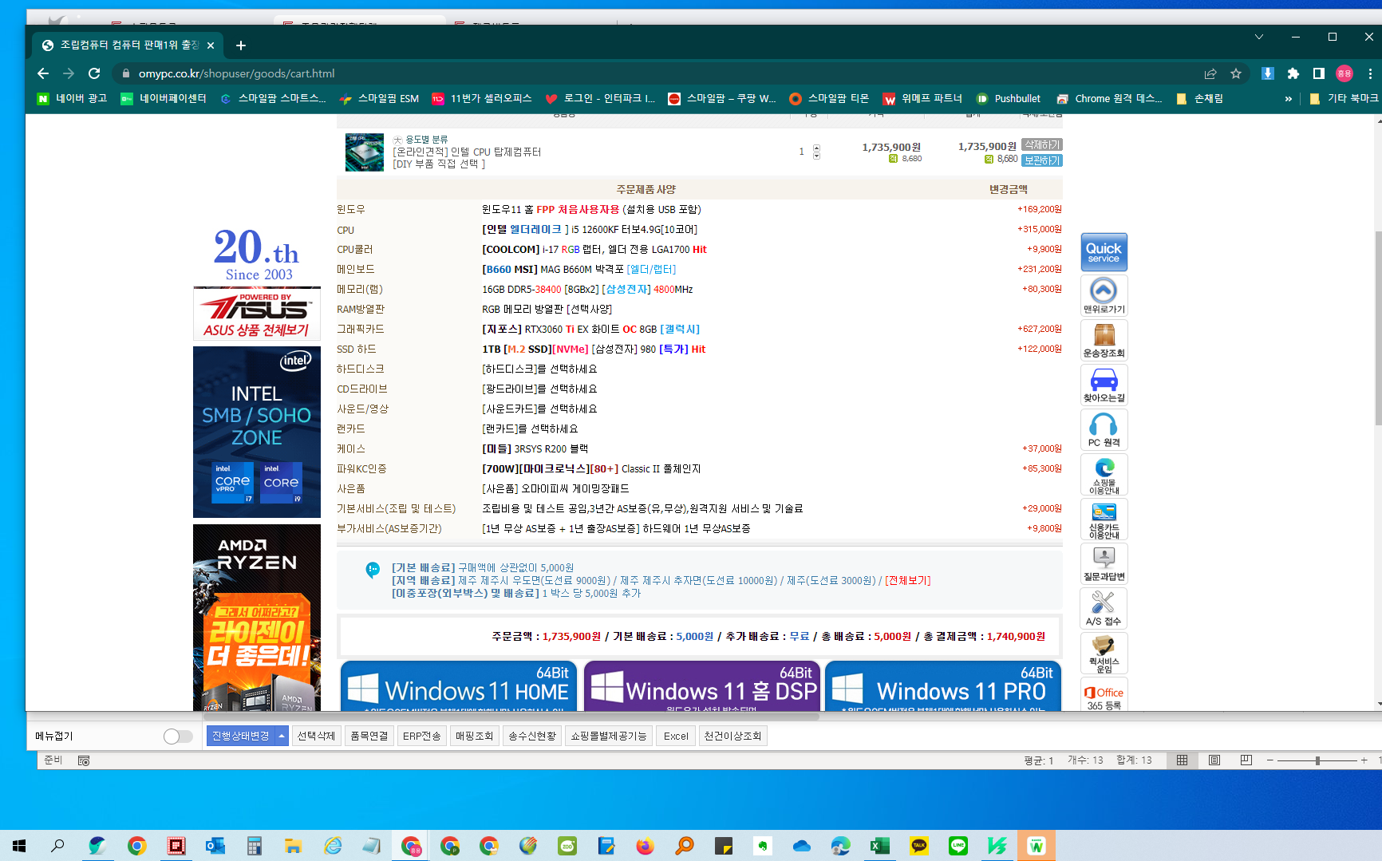Click the 송수신현황 button
Screen dimensions: 1382x861
532,736
